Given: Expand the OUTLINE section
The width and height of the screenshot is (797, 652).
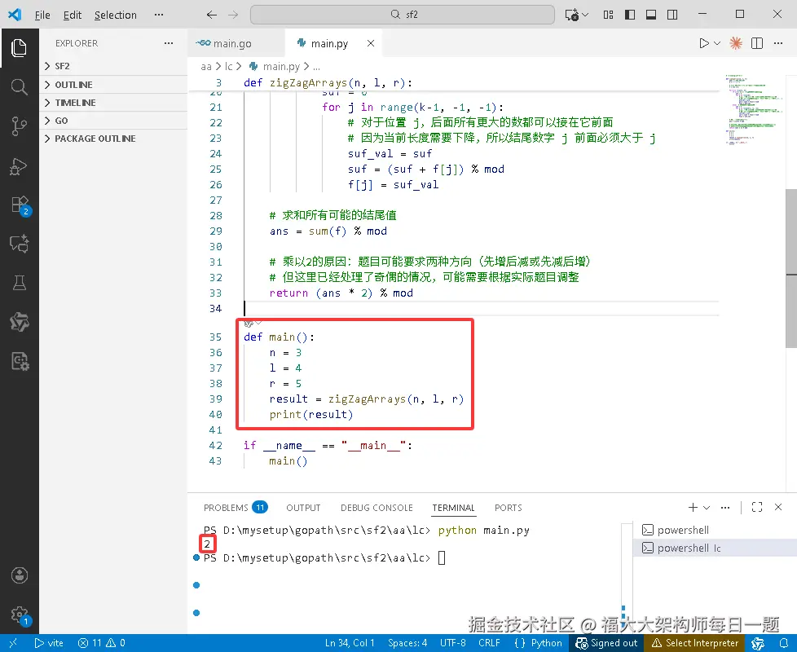Looking at the screenshot, I should pyautogui.click(x=113, y=85).
